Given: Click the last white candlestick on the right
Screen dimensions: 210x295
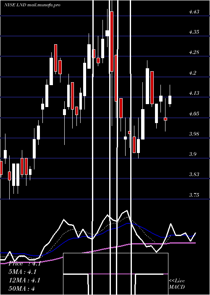Looking at the screenshot, I should pos(170,100).
